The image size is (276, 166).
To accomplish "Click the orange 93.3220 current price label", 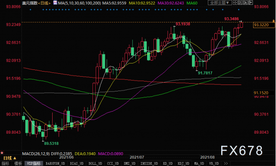I will tap(264, 25).
